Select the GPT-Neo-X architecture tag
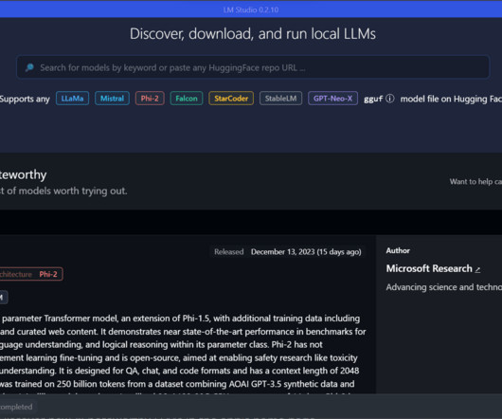This screenshot has width=502, height=419. pyautogui.click(x=333, y=99)
